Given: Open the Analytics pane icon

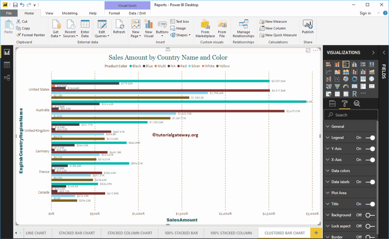Looking at the screenshot, I should coord(357,103).
